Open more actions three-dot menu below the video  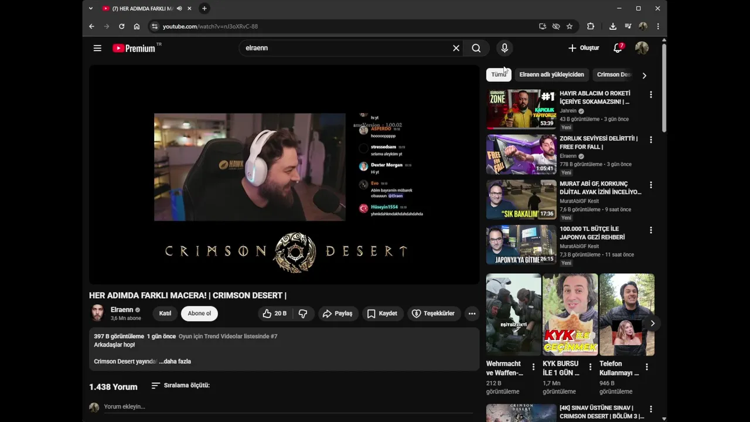(472, 314)
